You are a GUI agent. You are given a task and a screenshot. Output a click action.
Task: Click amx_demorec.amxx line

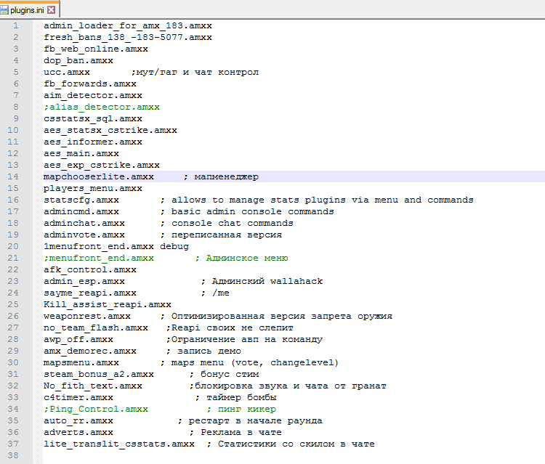point(90,351)
